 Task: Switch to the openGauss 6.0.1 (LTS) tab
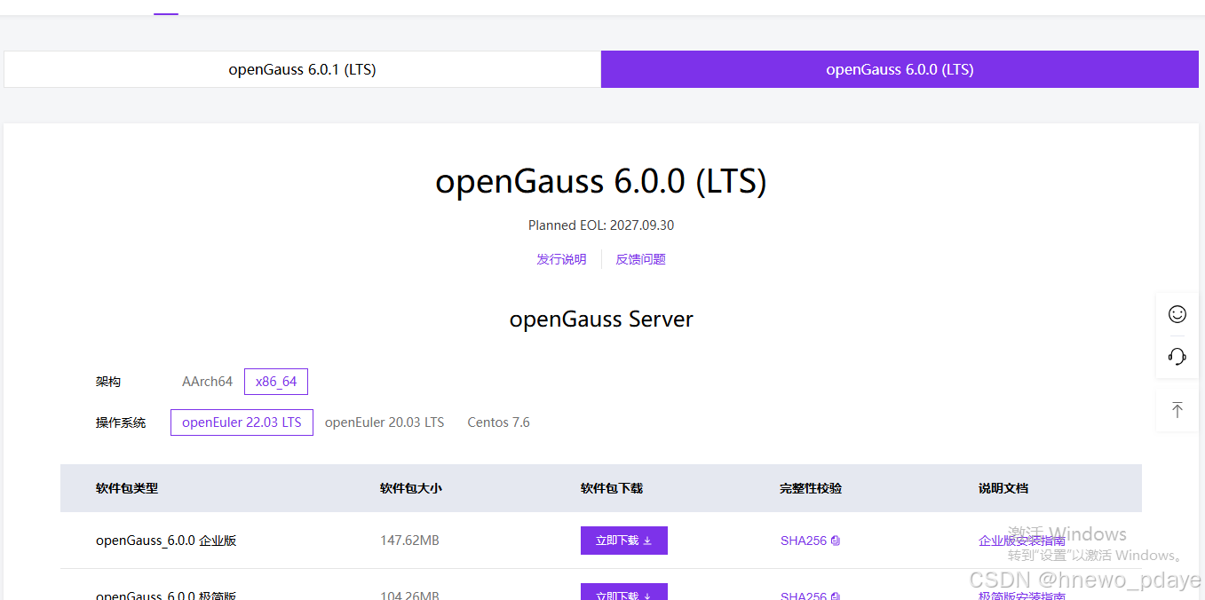[302, 69]
